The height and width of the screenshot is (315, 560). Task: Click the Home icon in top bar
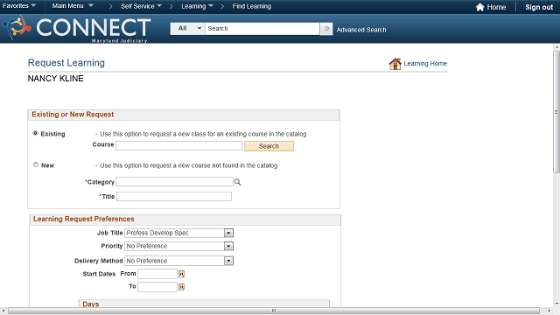(480, 7)
